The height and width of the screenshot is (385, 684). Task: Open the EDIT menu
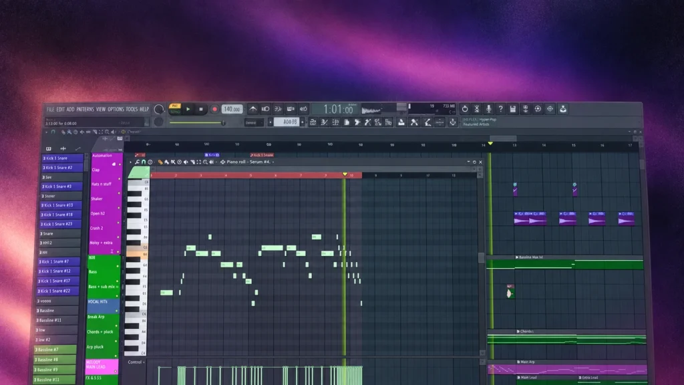pyautogui.click(x=60, y=109)
